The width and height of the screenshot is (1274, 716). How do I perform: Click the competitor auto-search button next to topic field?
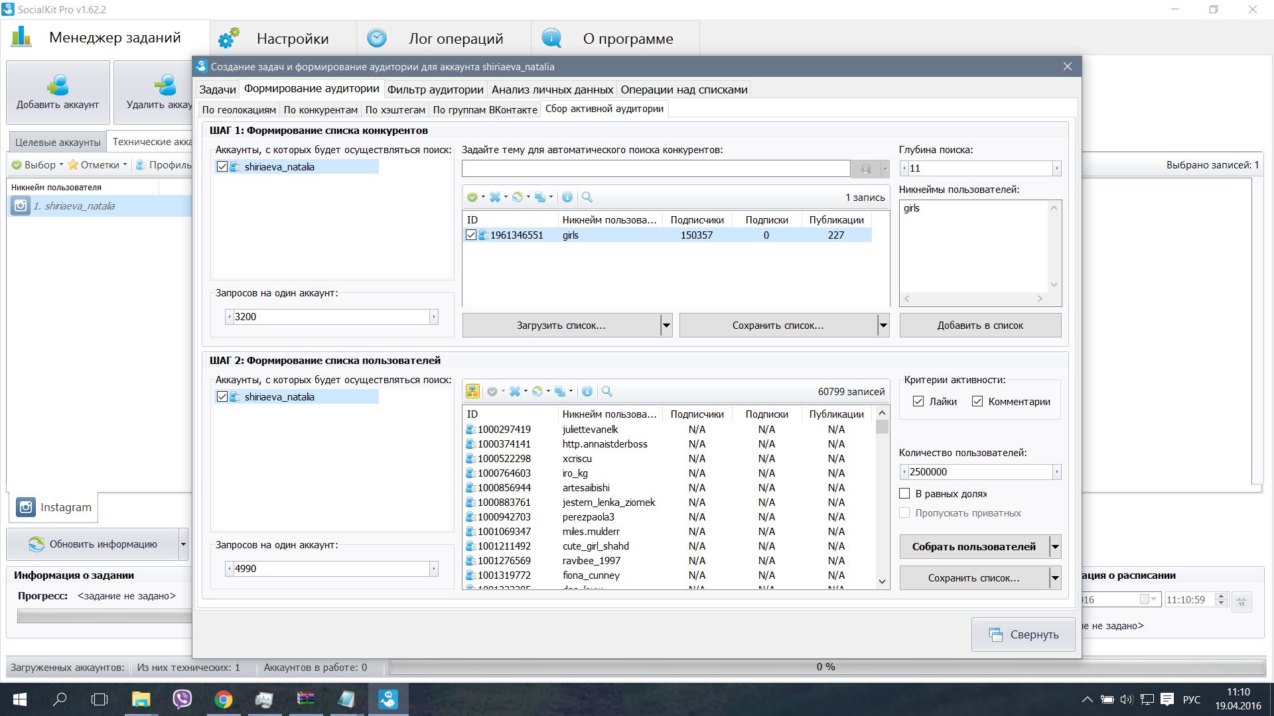(x=866, y=169)
